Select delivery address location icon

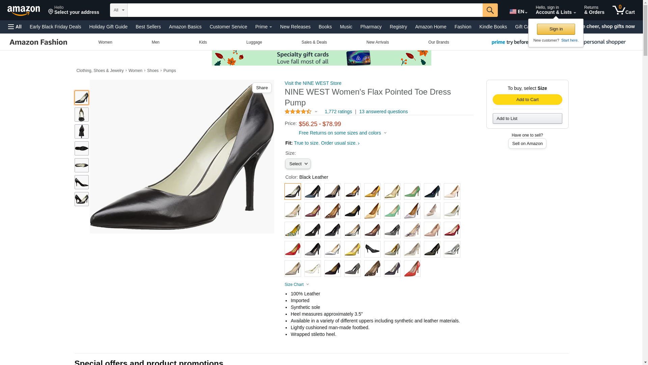point(51,12)
